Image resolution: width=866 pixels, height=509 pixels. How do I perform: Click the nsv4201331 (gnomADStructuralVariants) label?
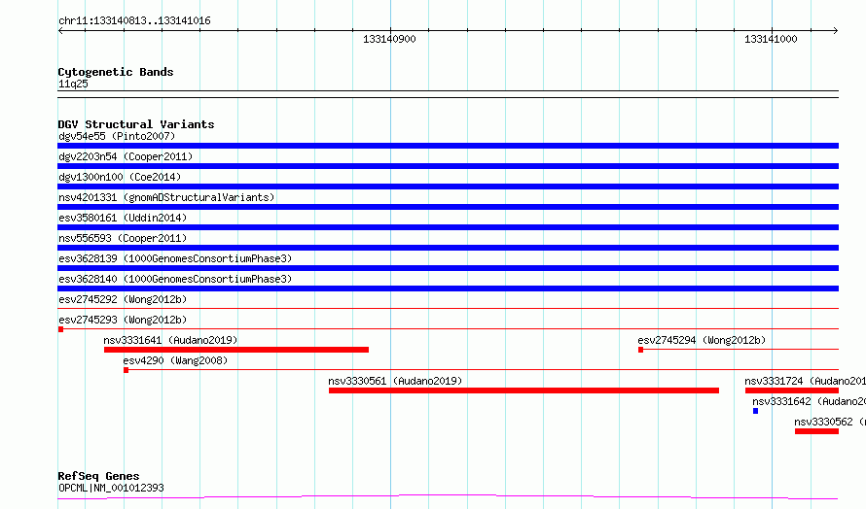tap(166, 197)
